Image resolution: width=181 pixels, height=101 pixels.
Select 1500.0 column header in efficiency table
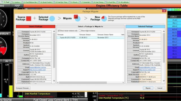point(173,17)
